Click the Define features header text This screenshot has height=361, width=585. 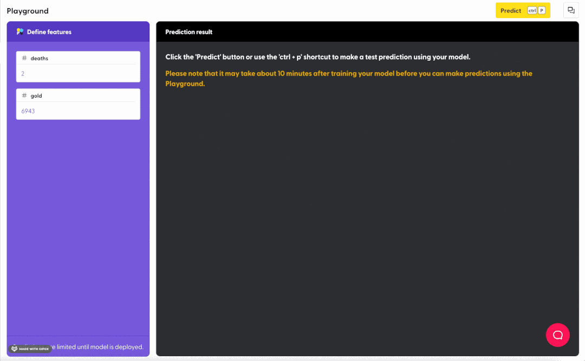(x=49, y=32)
